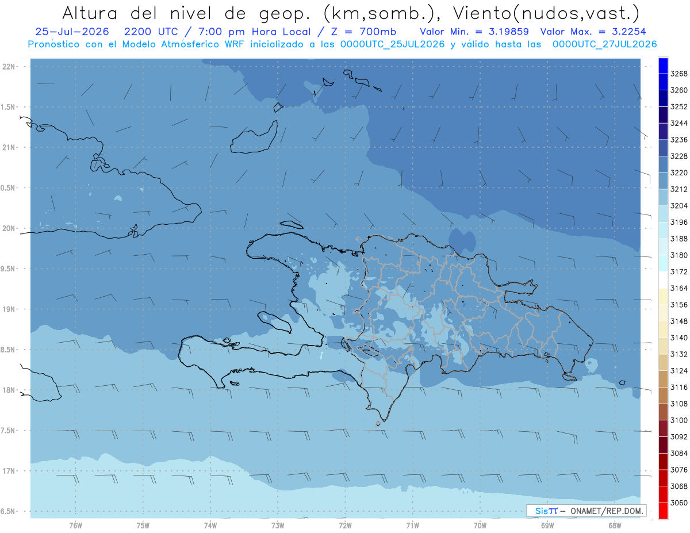Select the date text '25-Jul-2026'
The width and height of the screenshot is (690, 533).
pos(72,32)
